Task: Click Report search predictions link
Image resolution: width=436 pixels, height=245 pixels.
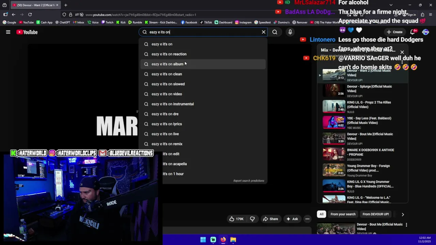Action: point(249,181)
